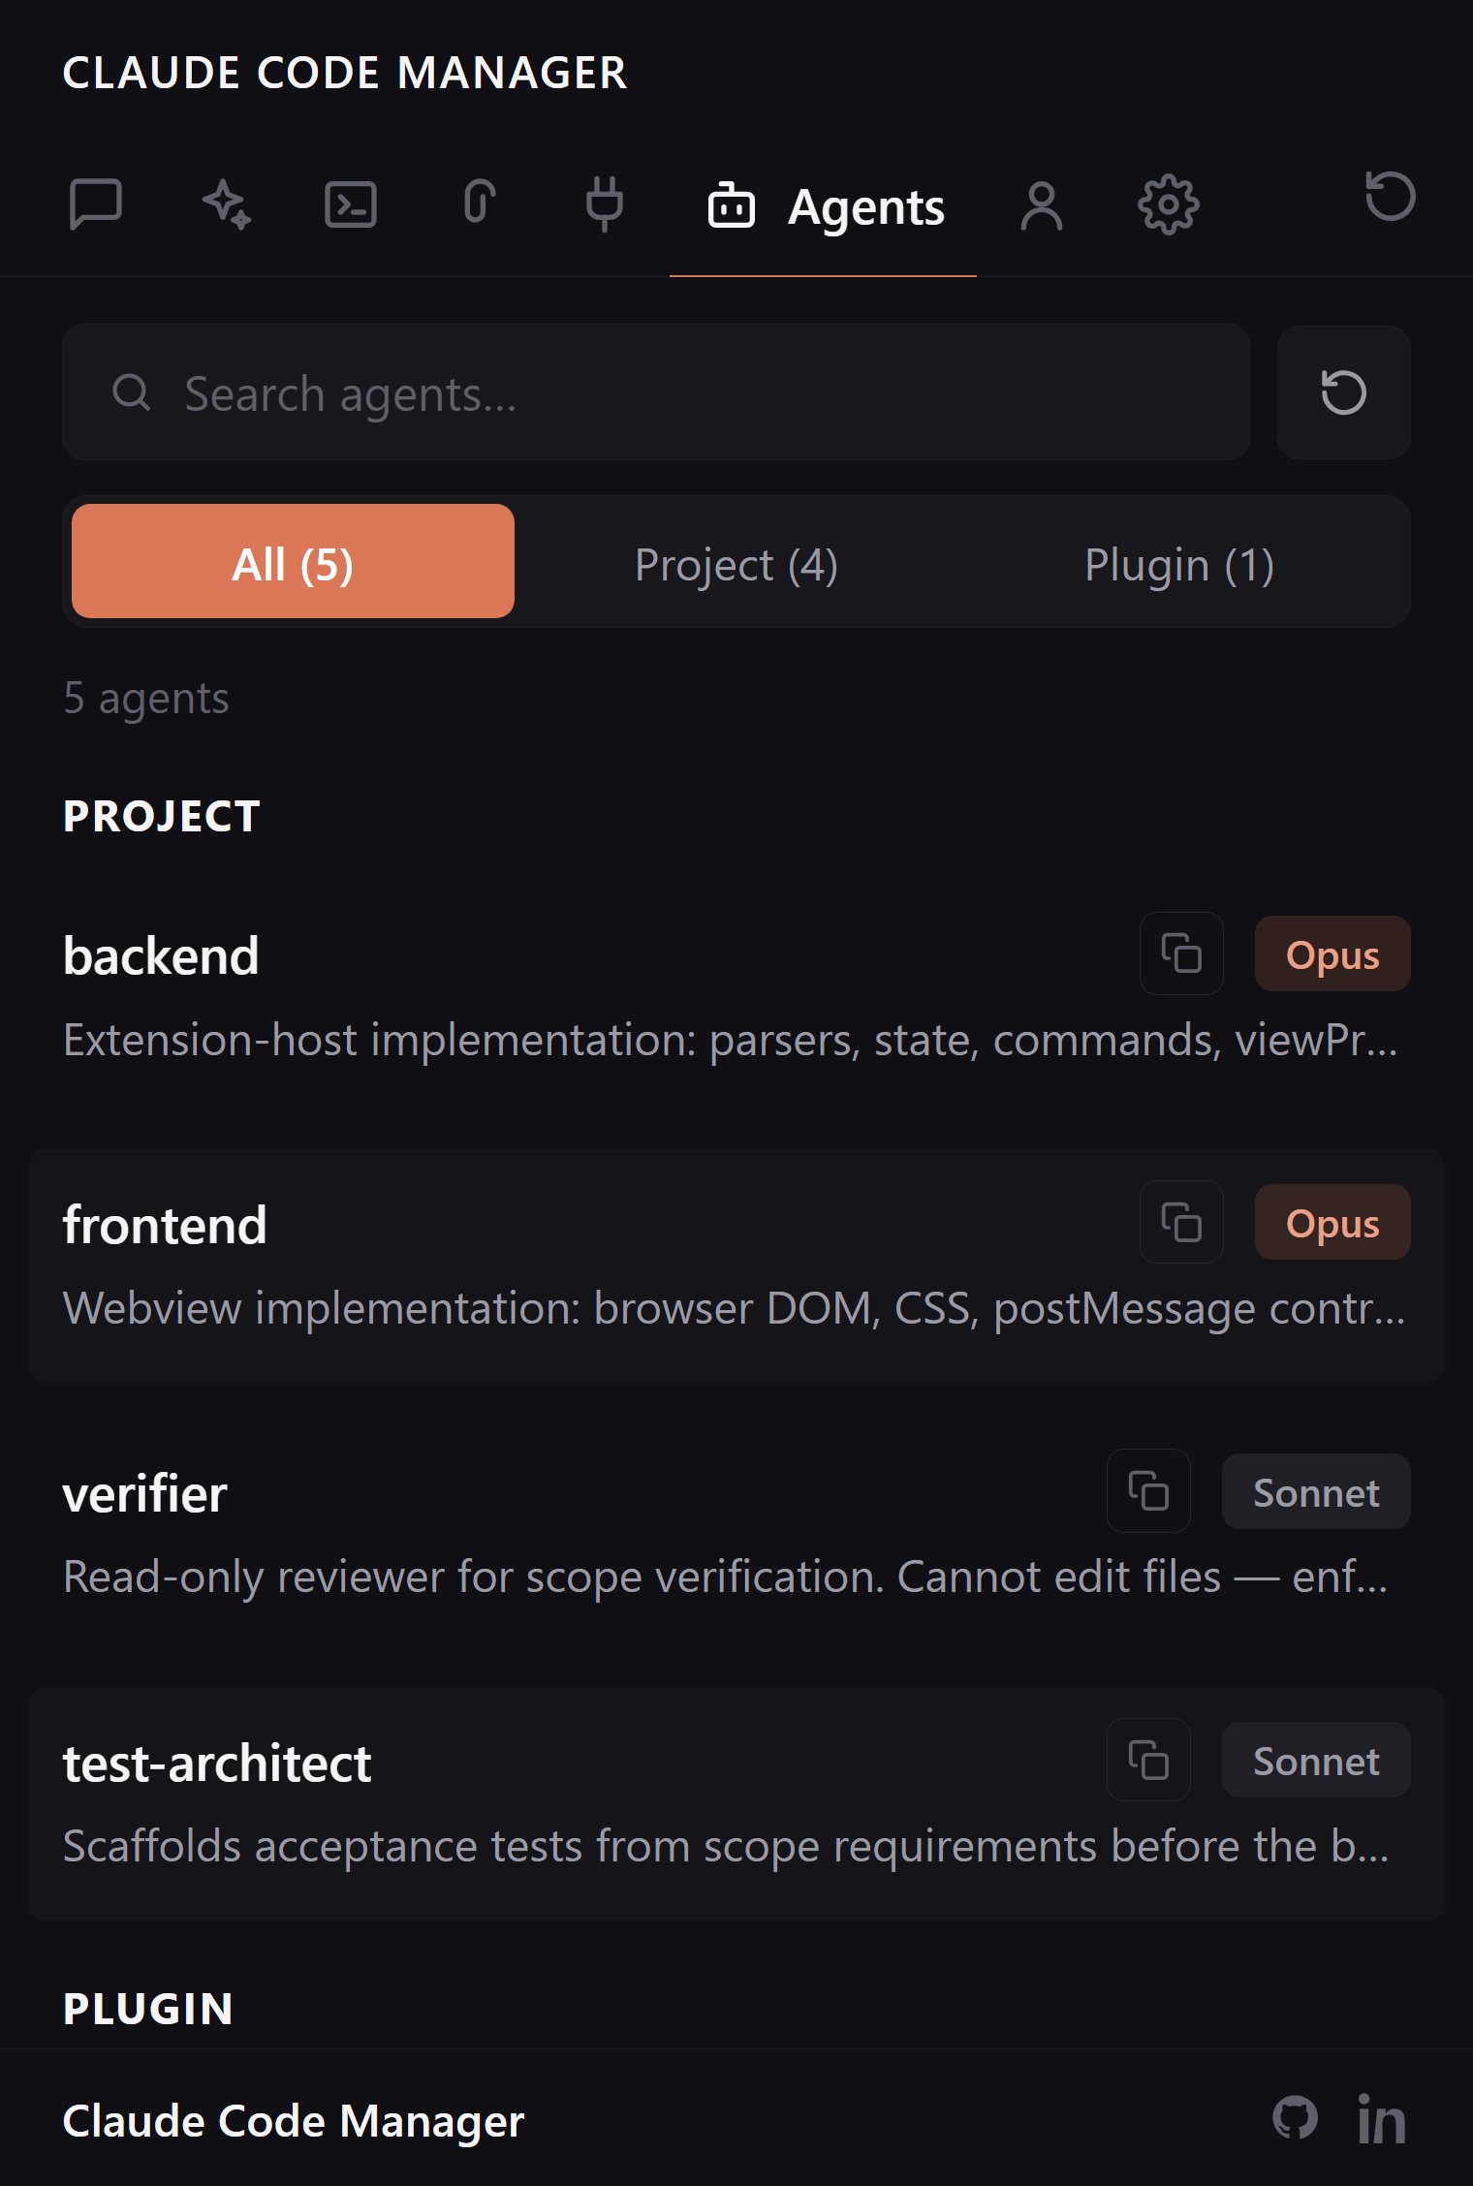Viewport: 1473px width, 2186px height.
Task: Open the backend agent entry
Action: (x=736, y=998)
